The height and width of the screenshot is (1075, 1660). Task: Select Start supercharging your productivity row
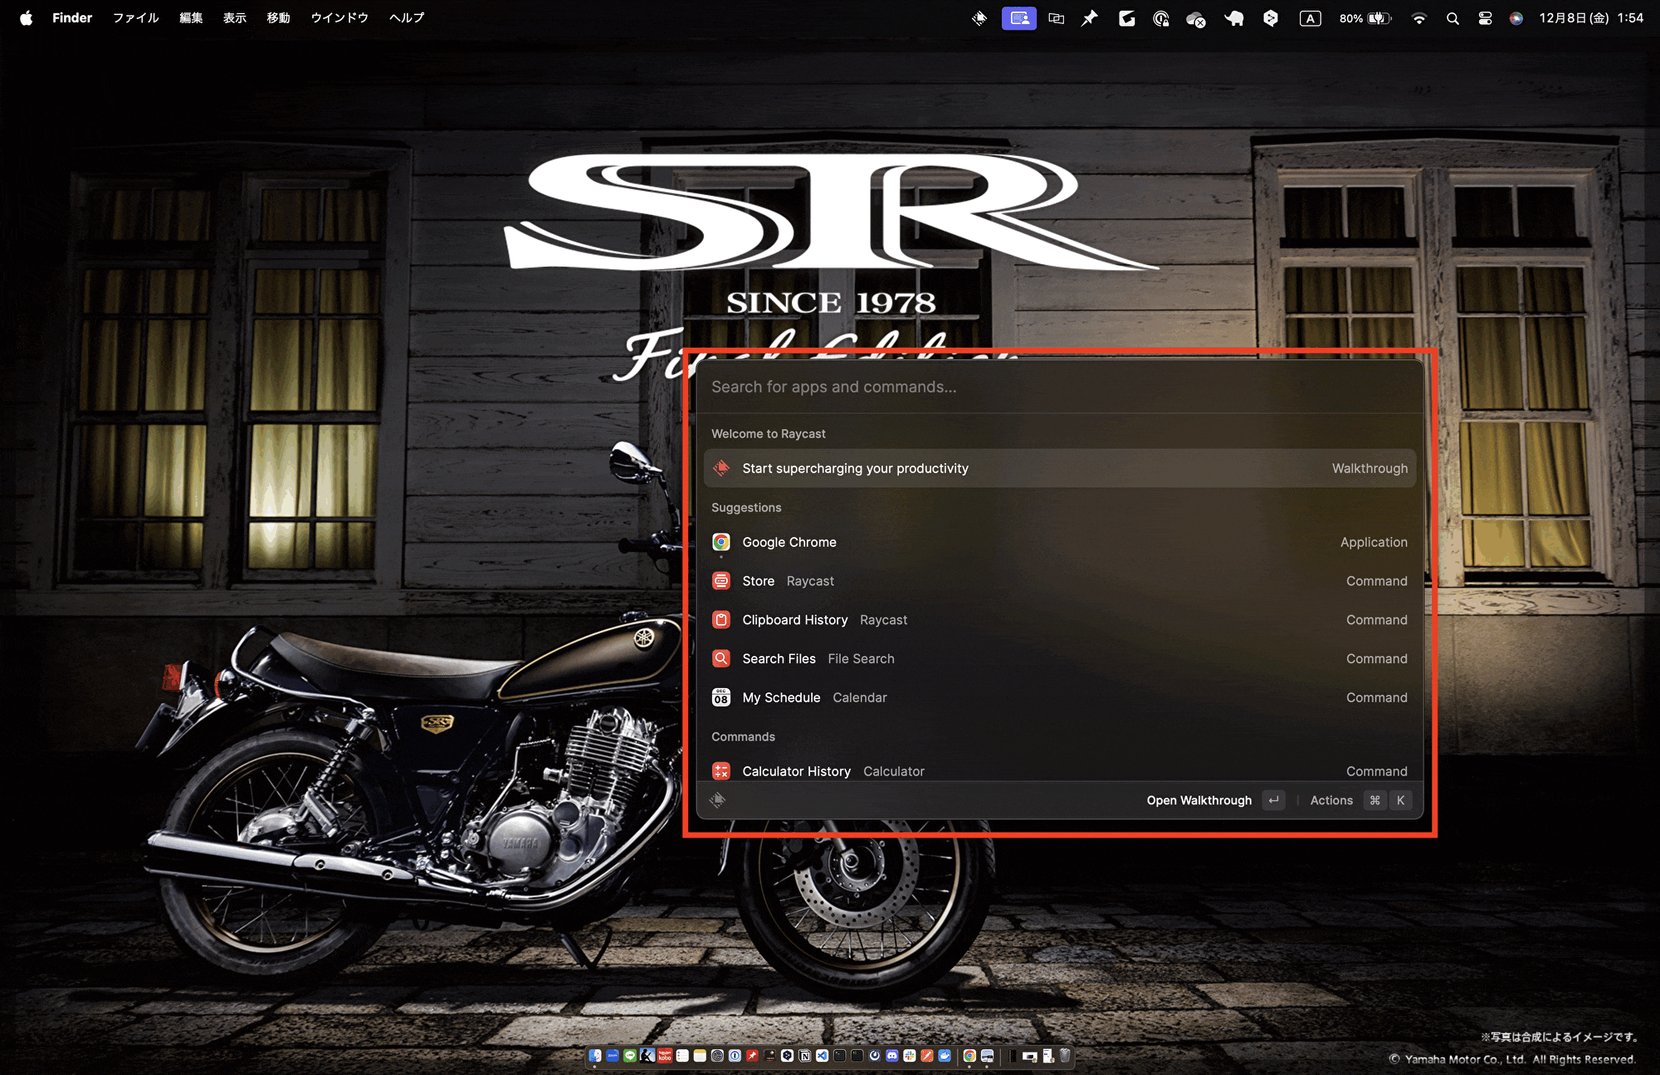pyautogui.click(x=855, y=468)
